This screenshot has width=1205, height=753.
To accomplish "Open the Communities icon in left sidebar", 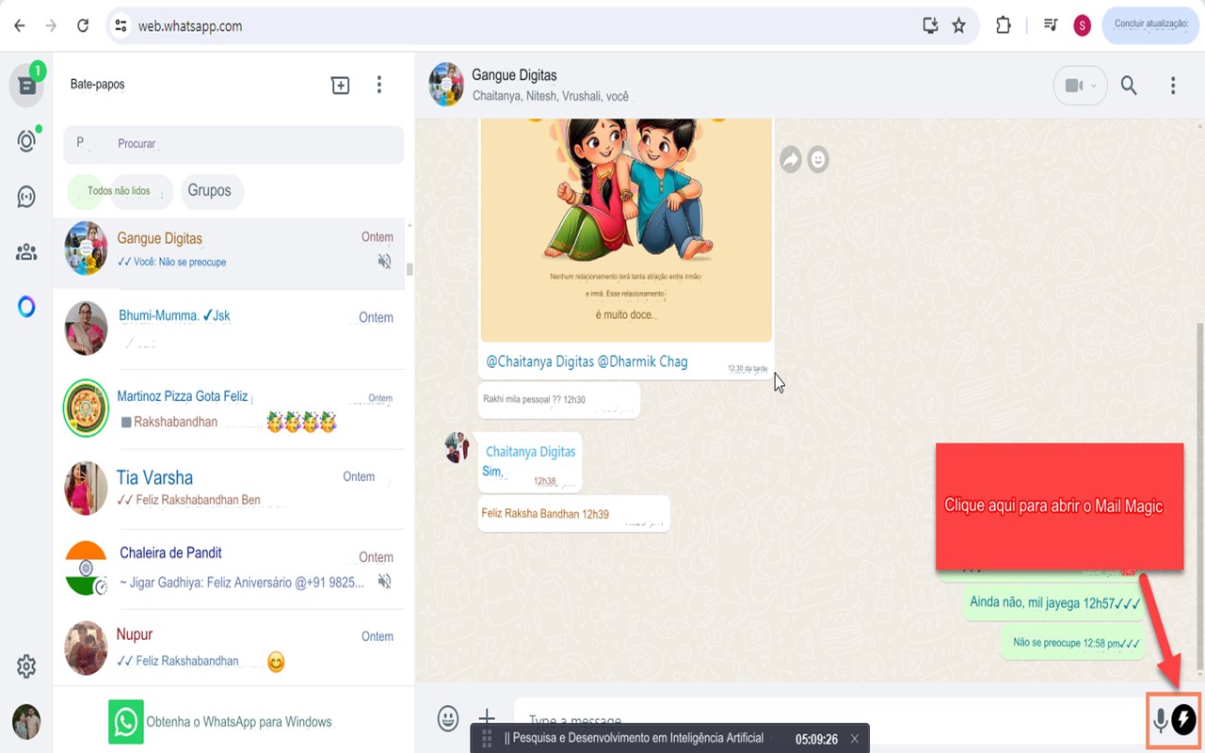I will tap(26, 252).
